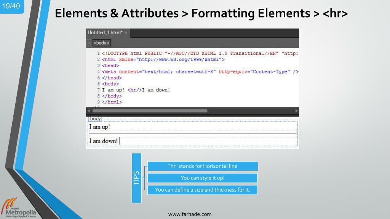390x219 pixels.
Task: Click the </head> tag on line 5
Action: click(x=112, y=78)
